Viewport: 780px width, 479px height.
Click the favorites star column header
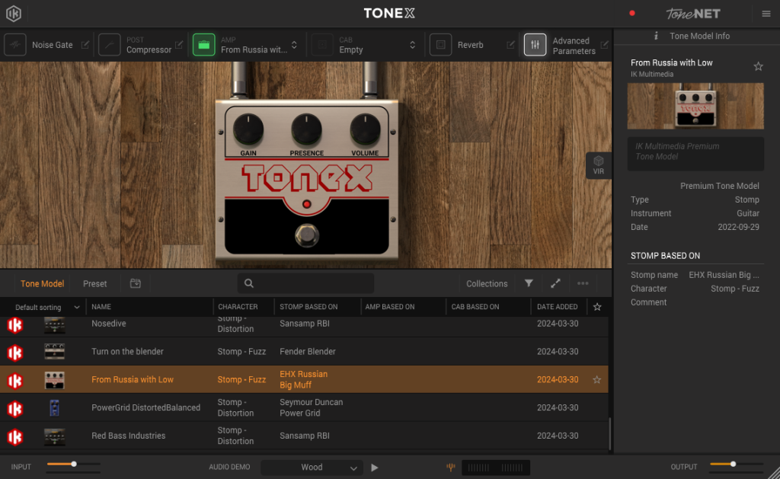click(x=597, y=307)
